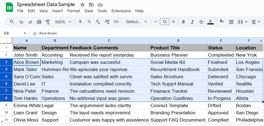Click cell Recuritment Handbook

[x=178, y=69]
